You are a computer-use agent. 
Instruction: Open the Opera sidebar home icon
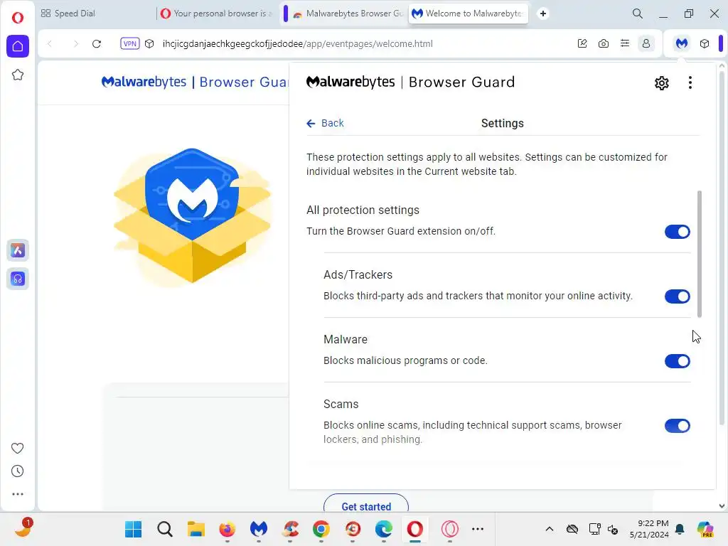point(18,46)
